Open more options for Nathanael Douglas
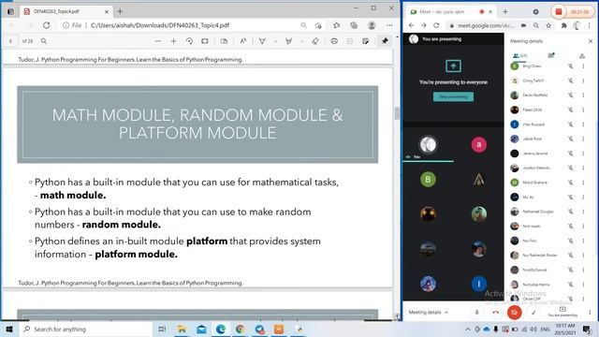This screenshot has height=337, width=599. [583, 212]
